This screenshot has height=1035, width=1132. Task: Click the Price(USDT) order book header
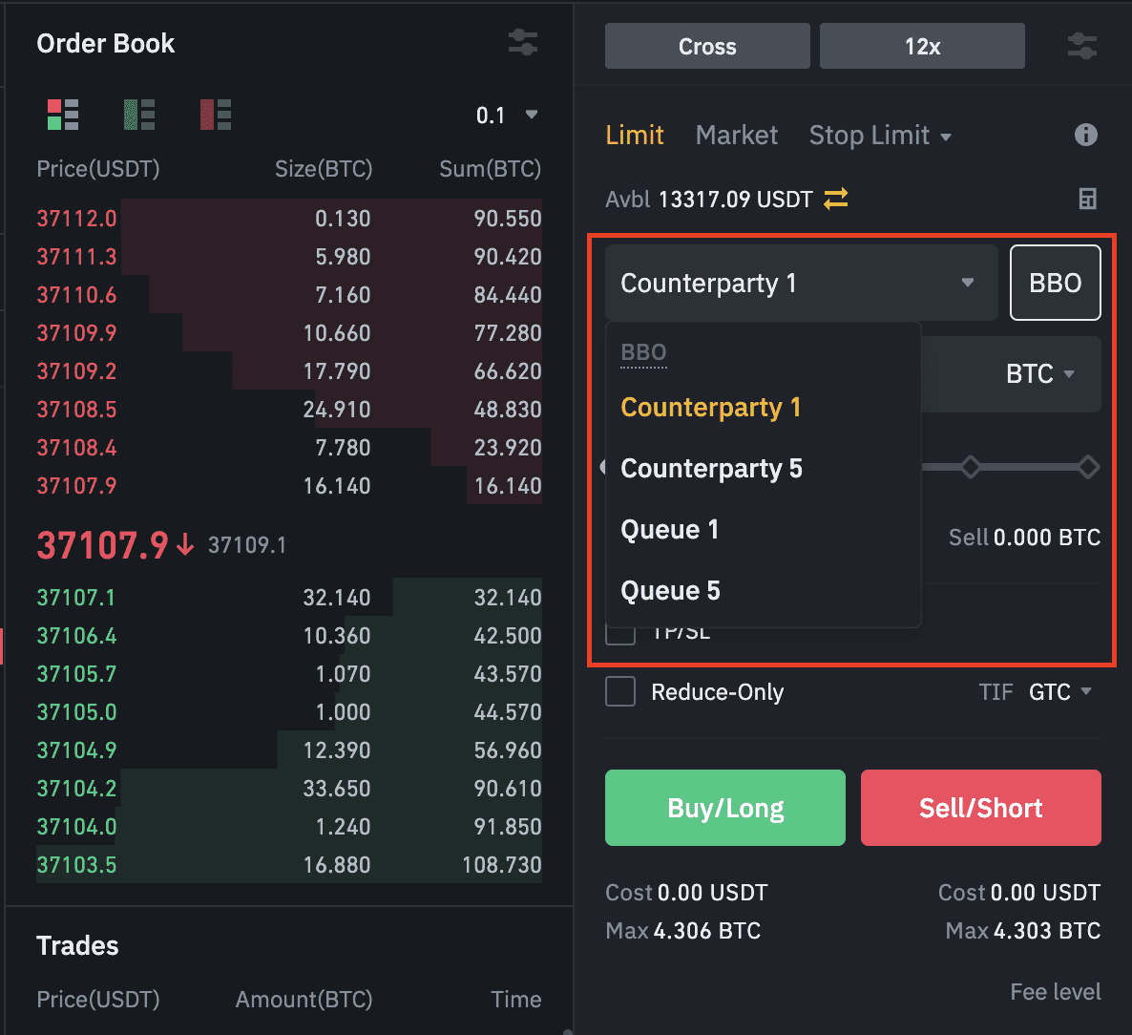coord(98,169)
